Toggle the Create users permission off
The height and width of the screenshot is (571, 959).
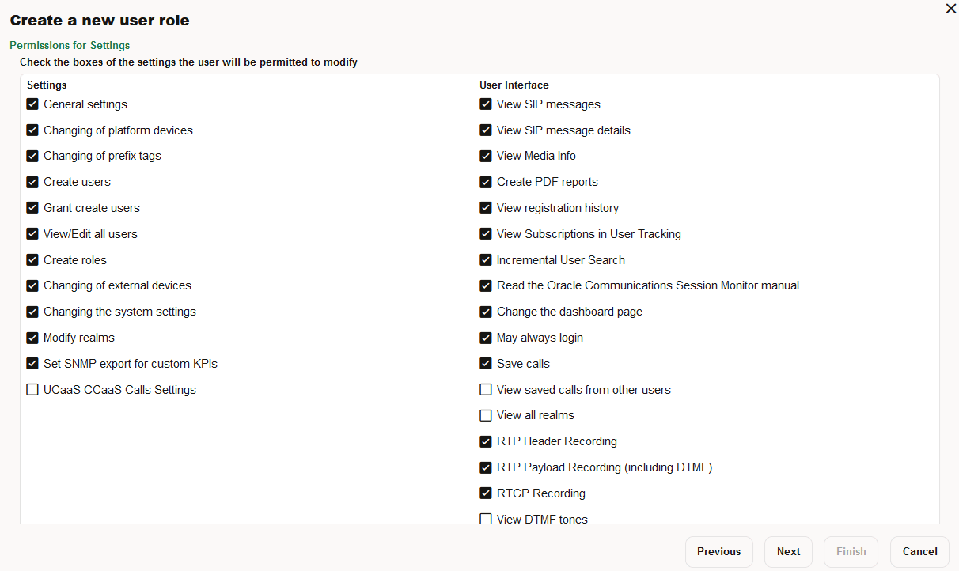pos(32,182)
